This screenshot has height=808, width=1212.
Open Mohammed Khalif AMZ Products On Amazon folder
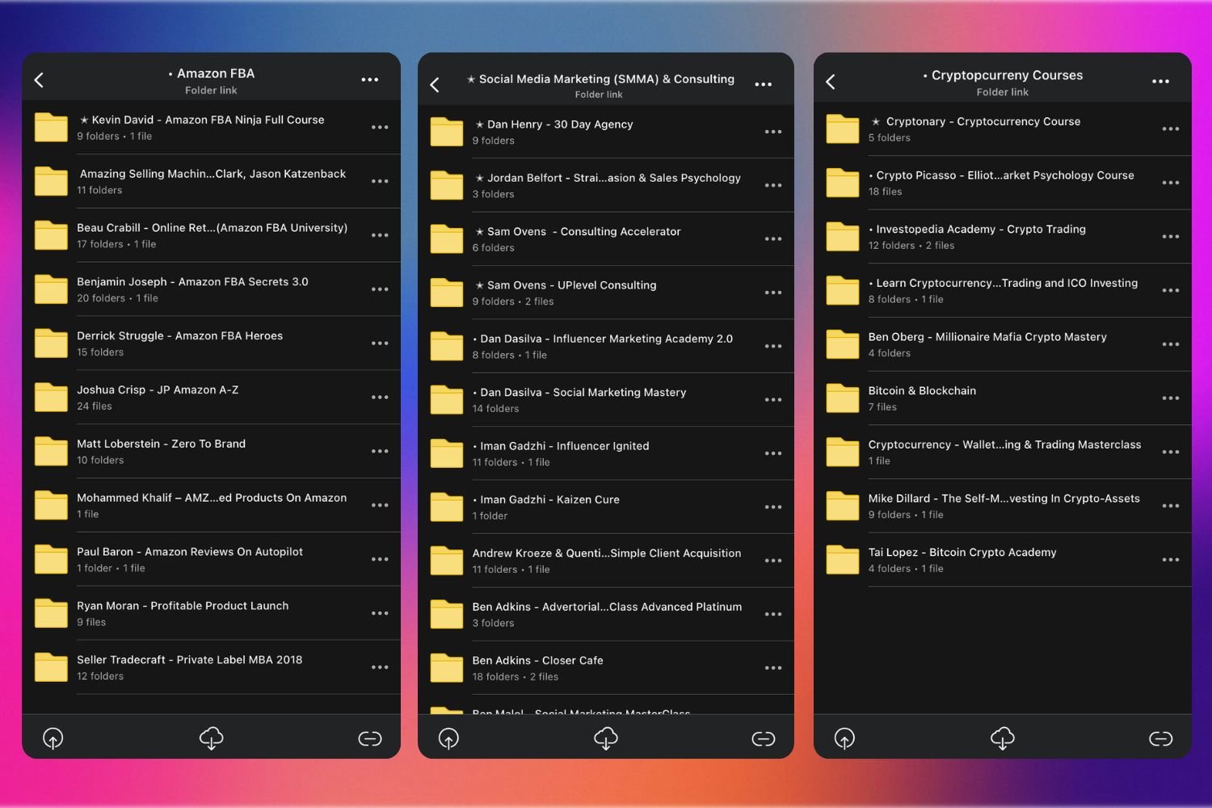[212, 506]
